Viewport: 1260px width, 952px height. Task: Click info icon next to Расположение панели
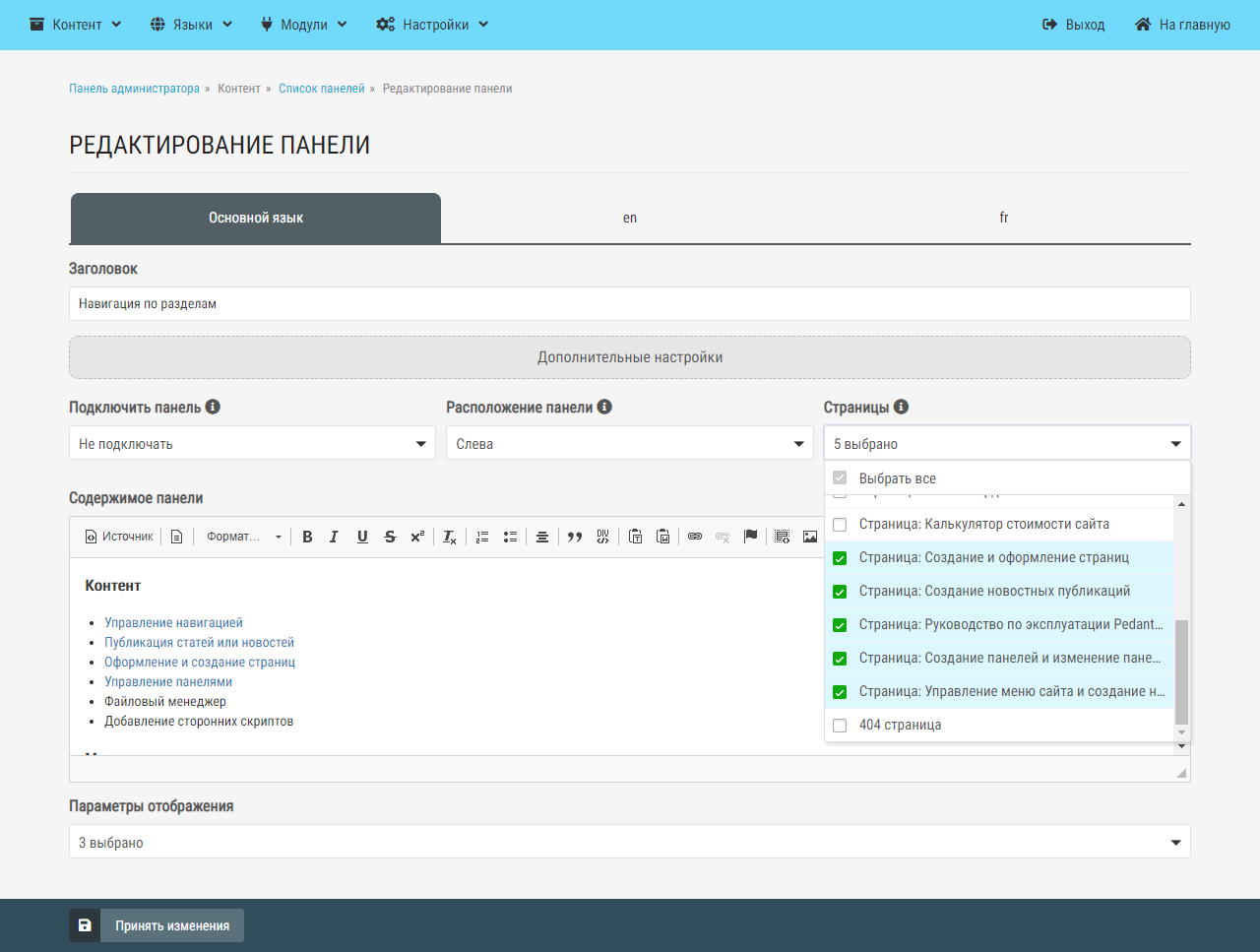point(604,407)
